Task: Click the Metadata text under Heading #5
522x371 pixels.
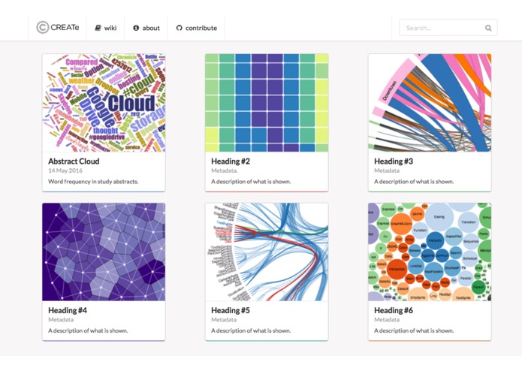Action: [224, 320]
